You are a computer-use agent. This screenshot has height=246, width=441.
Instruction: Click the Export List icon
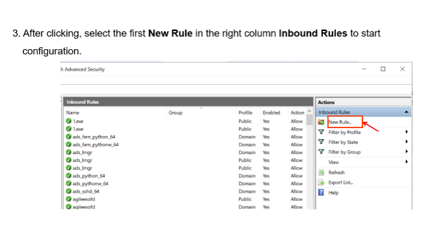[x=321, y=183]
